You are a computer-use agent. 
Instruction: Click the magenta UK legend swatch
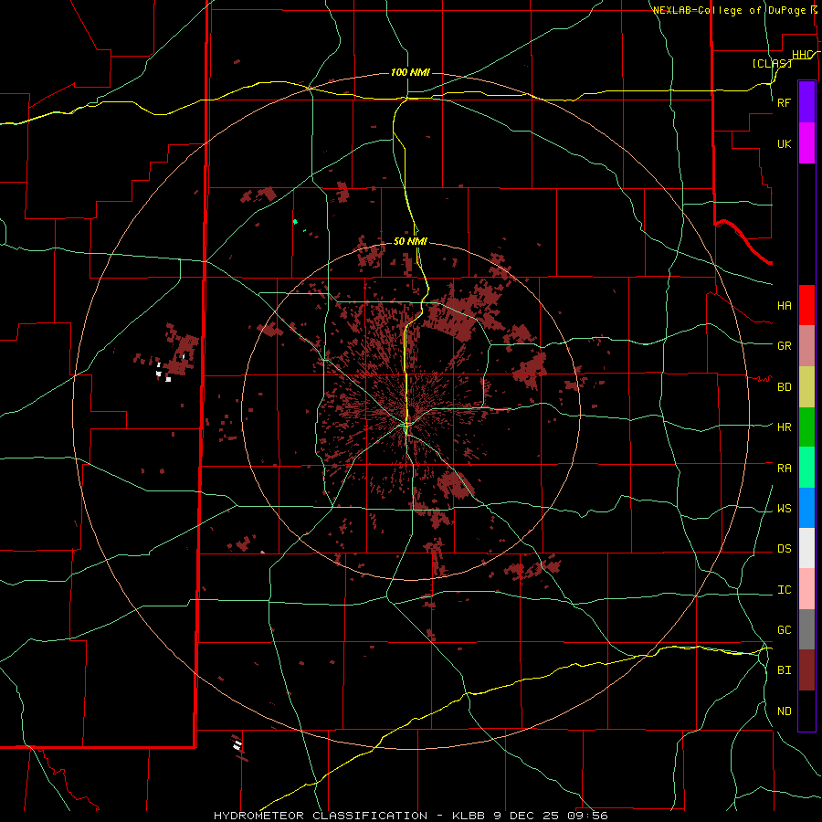click(806, 143)
